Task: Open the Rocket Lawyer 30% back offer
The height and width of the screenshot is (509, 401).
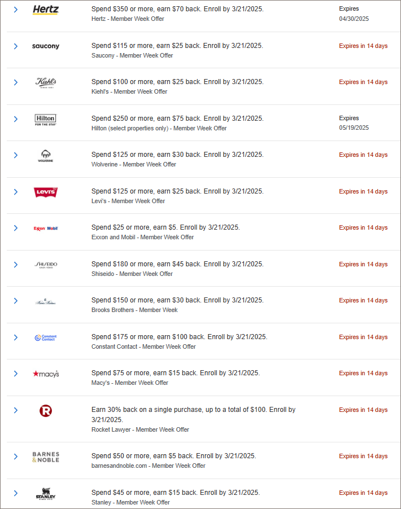Action: click(193, 415)
